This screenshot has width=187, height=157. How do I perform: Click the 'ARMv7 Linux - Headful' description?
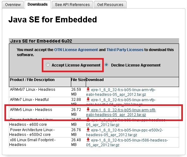29,100
